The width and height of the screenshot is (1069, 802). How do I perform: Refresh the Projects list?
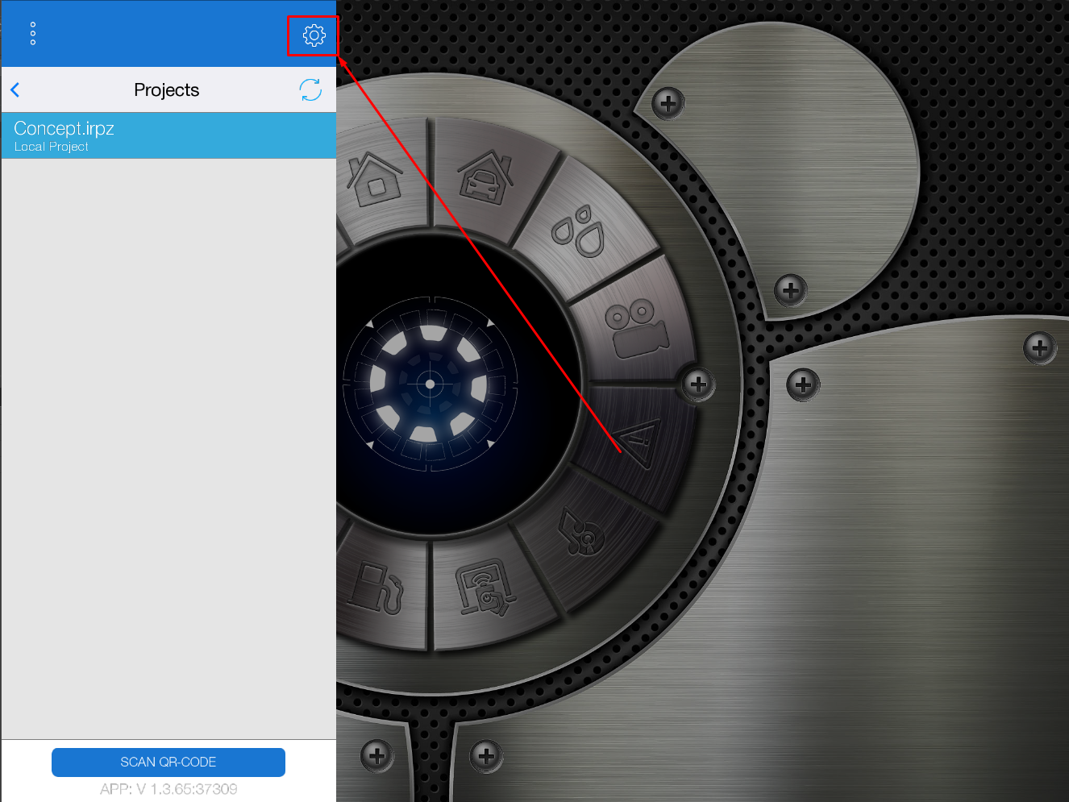coord(310,89)
